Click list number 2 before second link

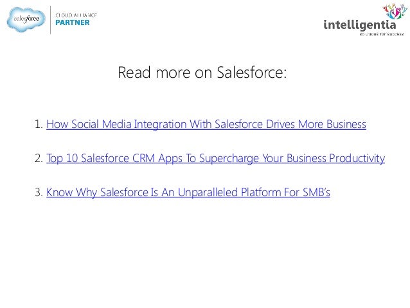click(x=38, y=158)
